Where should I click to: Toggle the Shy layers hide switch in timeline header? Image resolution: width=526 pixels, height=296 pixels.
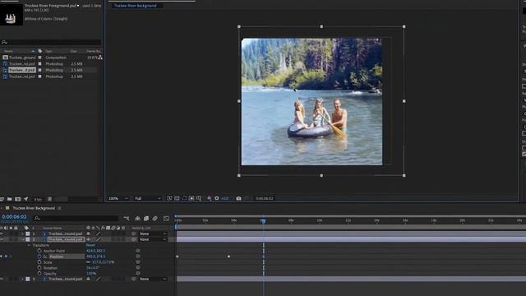point(137,219)
